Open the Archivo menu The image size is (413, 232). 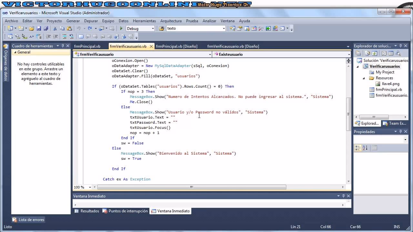(11, 21)
